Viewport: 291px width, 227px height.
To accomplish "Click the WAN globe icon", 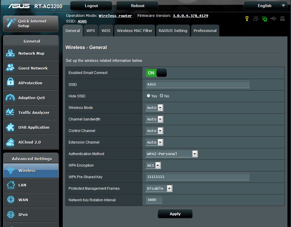I will 11,199.
